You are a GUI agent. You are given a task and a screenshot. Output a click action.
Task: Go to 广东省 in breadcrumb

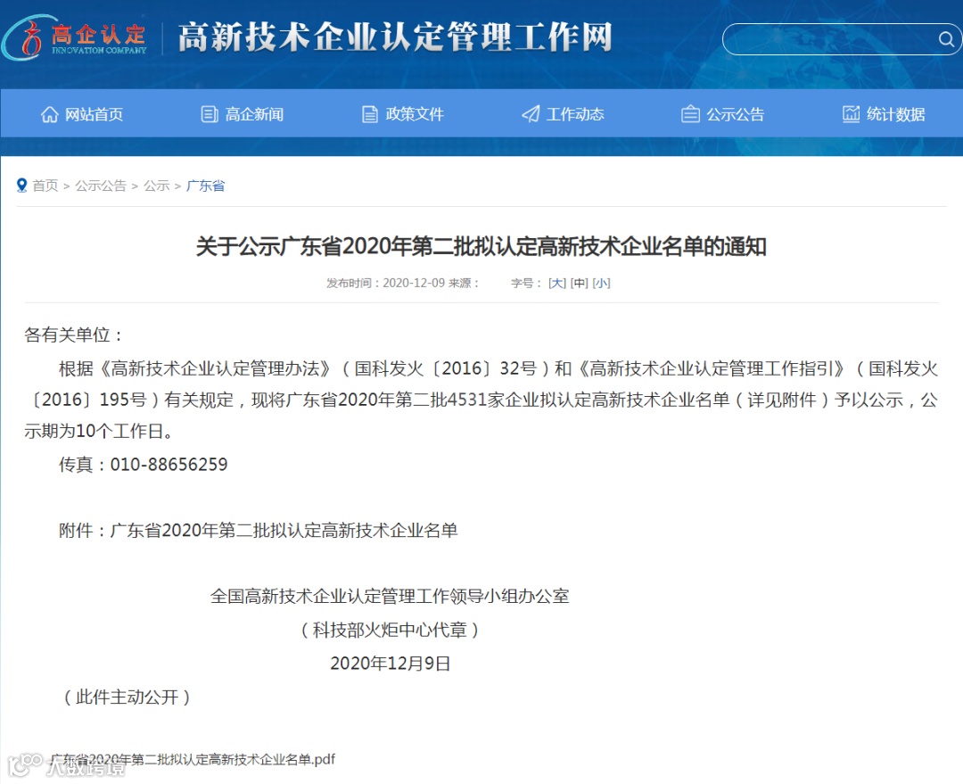[205, 186]
